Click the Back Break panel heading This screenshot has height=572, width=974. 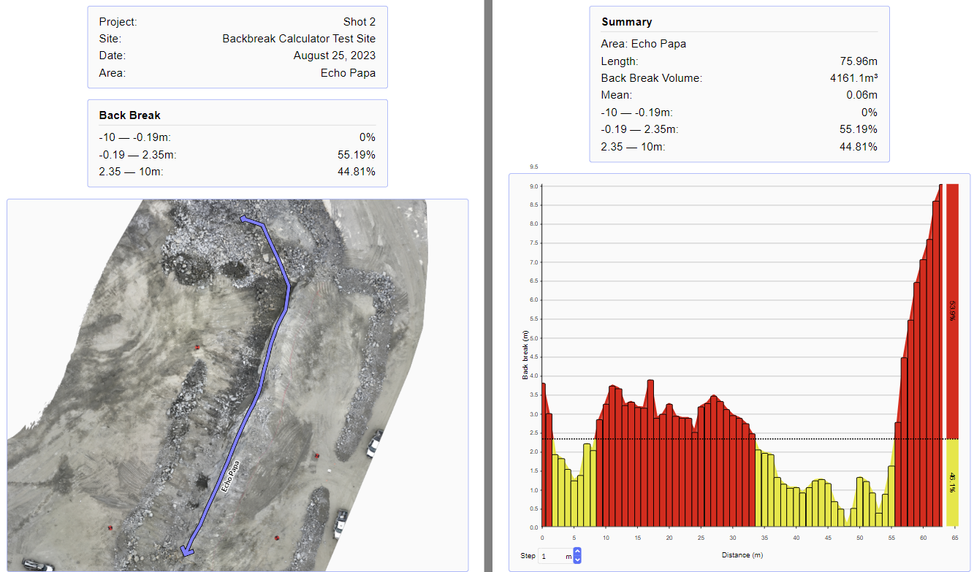pyautogui.click(x=129, y=115)
